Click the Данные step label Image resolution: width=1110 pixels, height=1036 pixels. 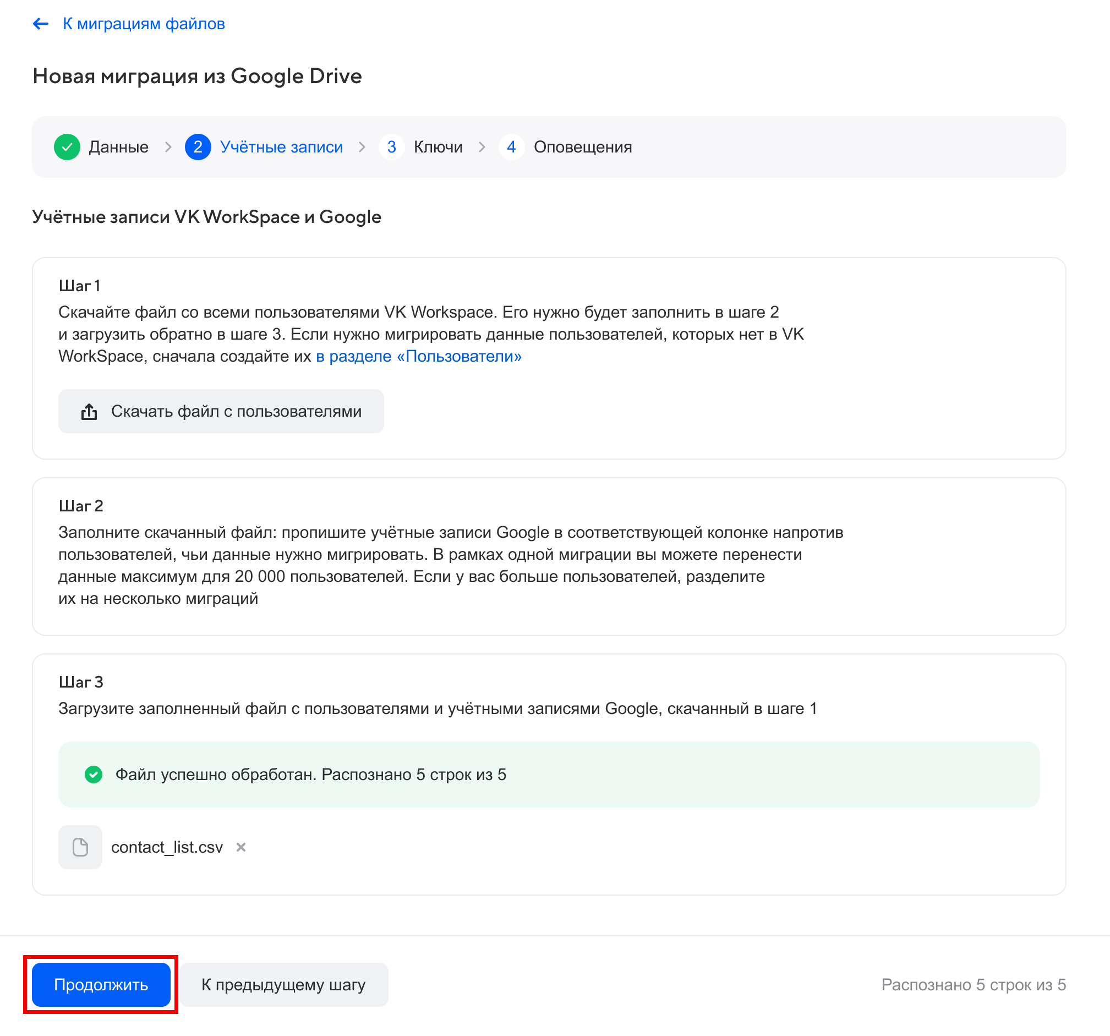pos(119,146)
